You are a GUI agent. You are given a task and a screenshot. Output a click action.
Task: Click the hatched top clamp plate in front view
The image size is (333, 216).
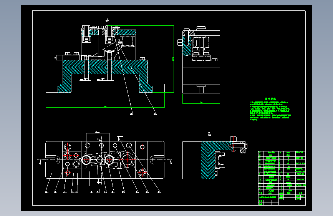point(127,32)
